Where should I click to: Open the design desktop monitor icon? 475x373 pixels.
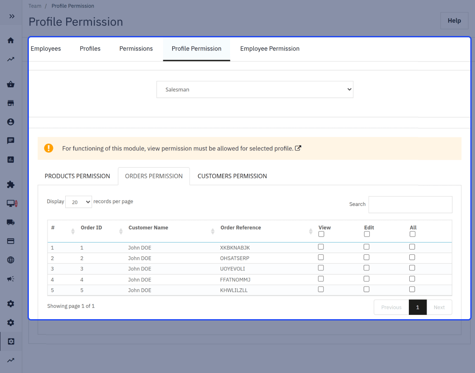(x=11, y=203)
